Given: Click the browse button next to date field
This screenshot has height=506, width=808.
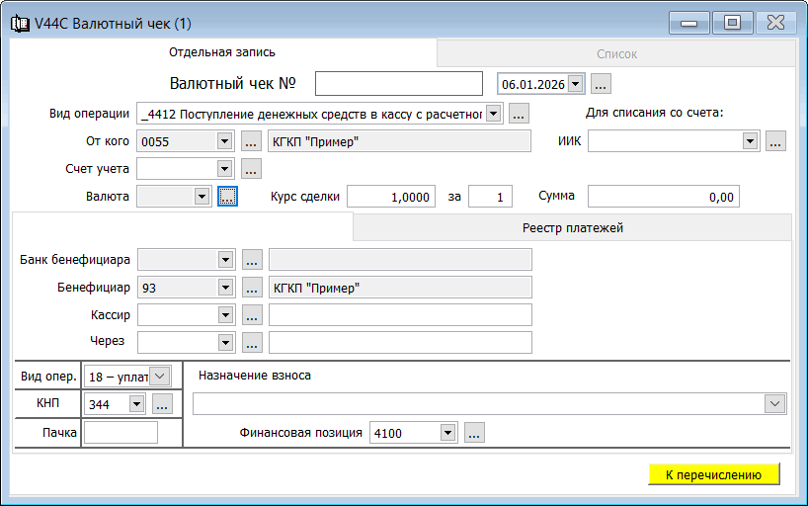Looking at the screenshot, I should point(602,84).
